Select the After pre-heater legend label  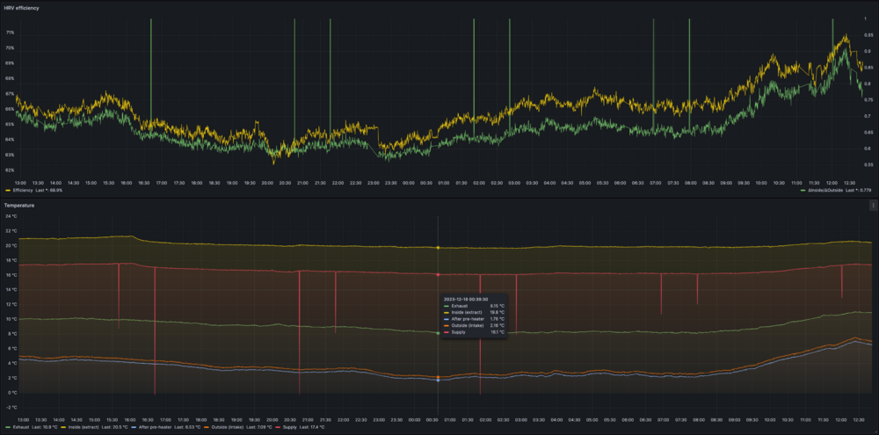point(156,427)
